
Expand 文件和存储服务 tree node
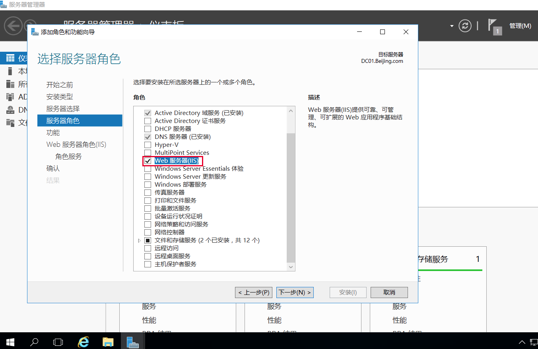point(139,241)
